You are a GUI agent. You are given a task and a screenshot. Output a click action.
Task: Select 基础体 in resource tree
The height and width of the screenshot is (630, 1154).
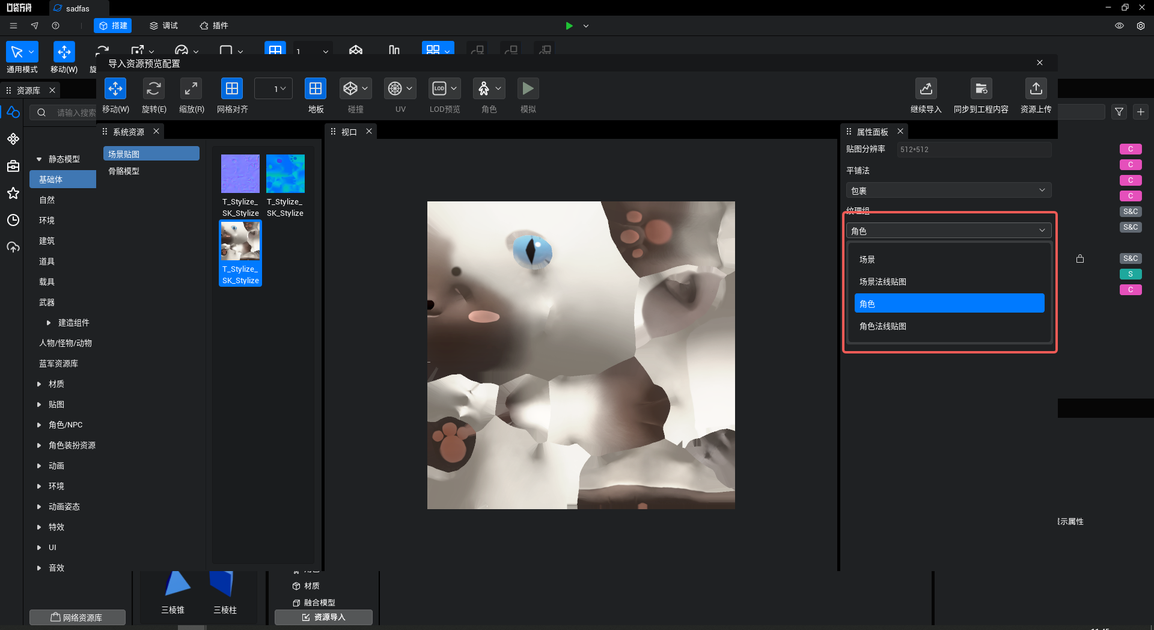(63, 179)
